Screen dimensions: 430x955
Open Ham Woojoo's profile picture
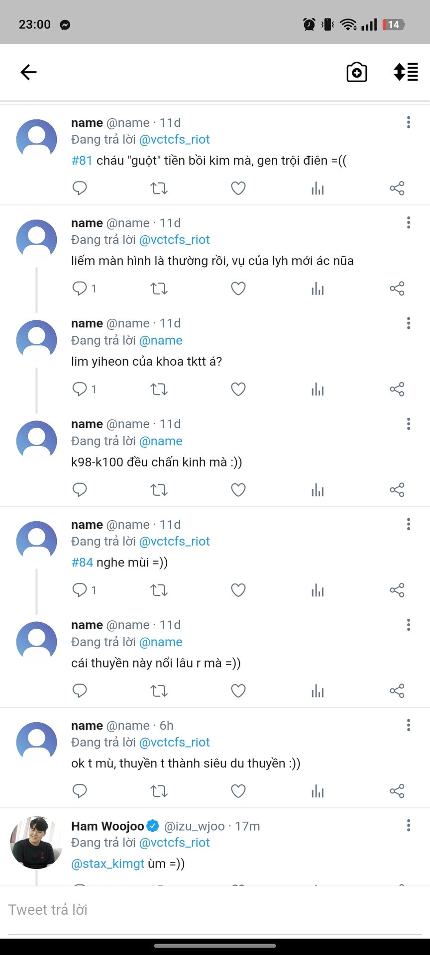(36, 843)
